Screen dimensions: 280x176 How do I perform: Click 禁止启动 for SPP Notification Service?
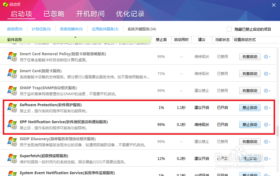coord(250,125)
